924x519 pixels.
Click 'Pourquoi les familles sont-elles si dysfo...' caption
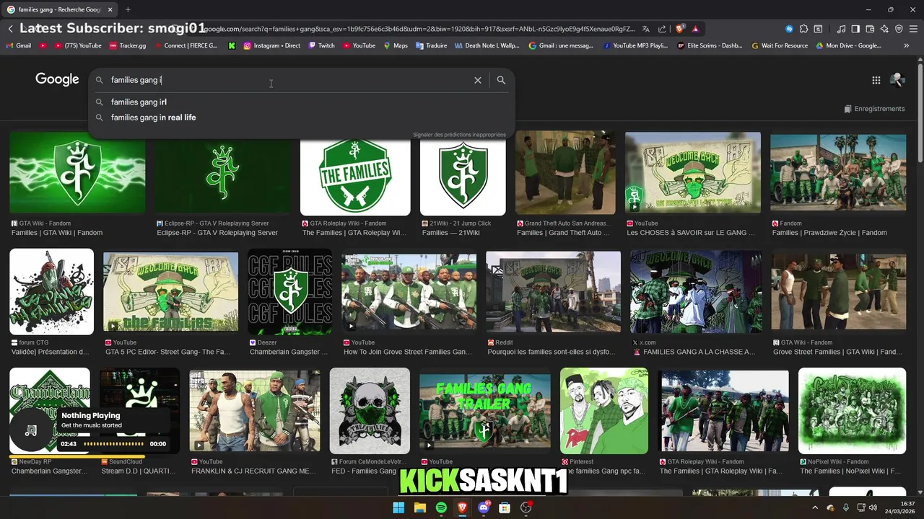tap(552, 352)
